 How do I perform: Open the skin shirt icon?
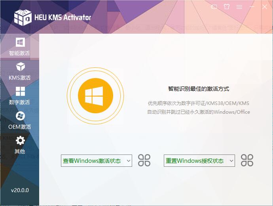pos(227,7)
